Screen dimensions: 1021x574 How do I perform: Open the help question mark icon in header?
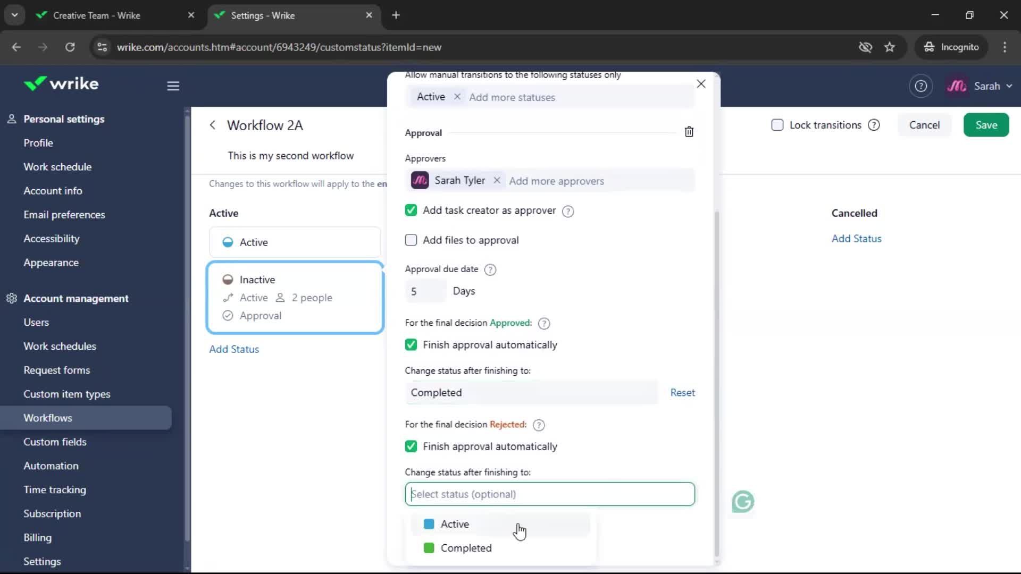click(920, 86)
